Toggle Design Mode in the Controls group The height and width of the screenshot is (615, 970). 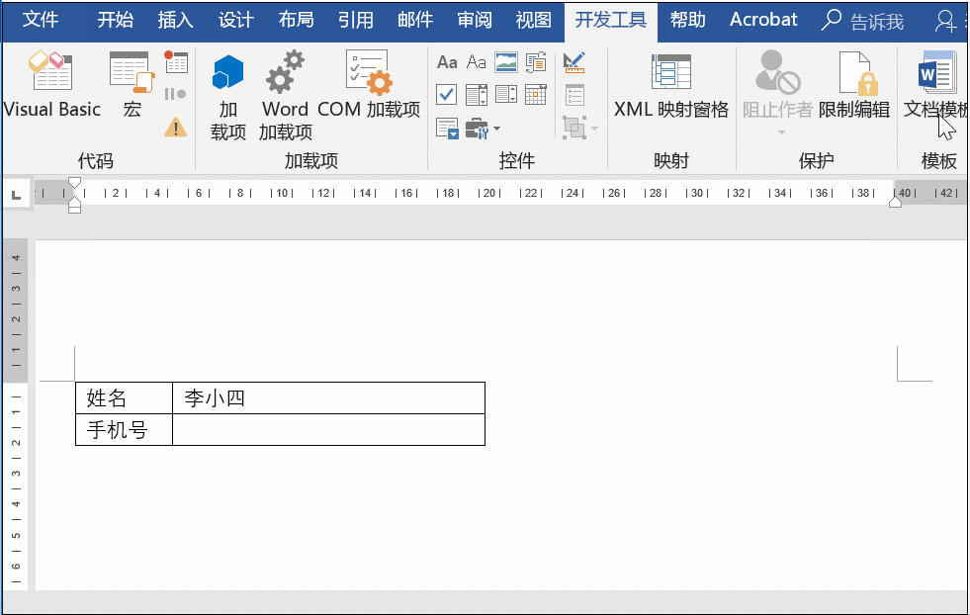tap(573, 61)
